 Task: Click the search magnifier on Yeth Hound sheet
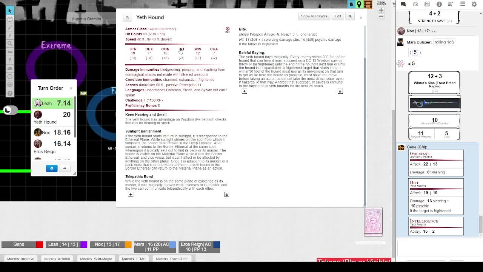click(350, 16)
